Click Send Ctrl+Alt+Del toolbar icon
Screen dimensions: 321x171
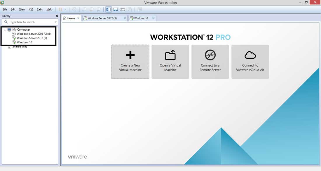(x=74, y=9)
